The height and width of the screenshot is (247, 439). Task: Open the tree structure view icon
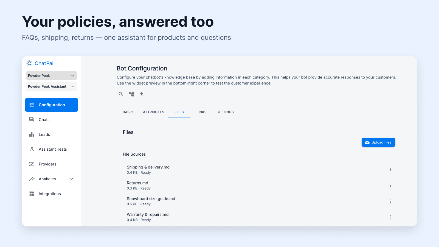tap(131, 94)
